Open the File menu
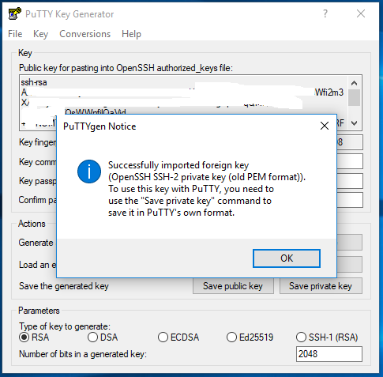This screenshot has width=383, height=377. click(15, 34)
